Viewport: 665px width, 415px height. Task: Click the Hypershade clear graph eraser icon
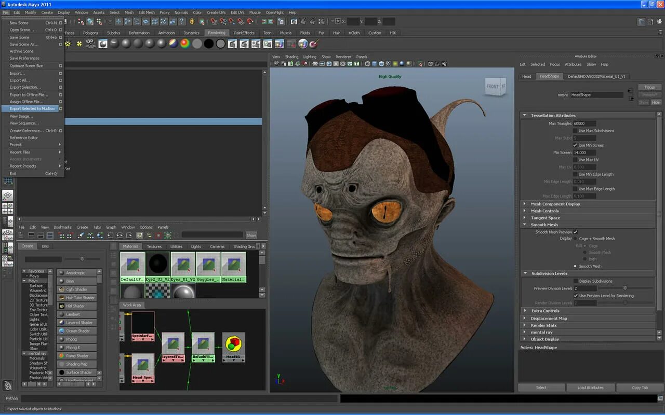click(x=81, y=236)
